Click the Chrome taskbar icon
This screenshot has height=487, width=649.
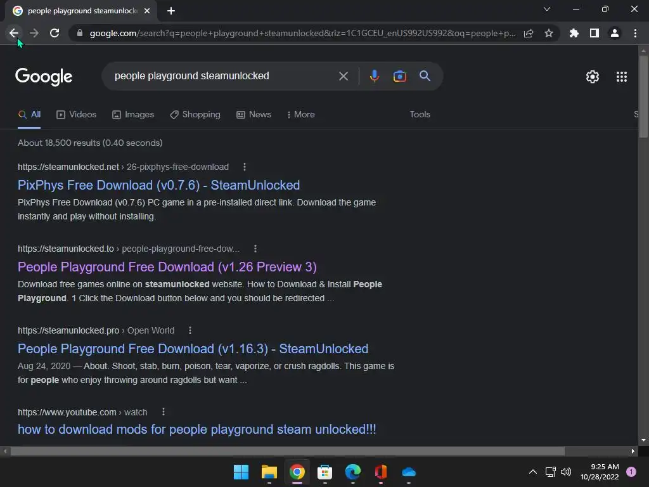pos(297,472)
